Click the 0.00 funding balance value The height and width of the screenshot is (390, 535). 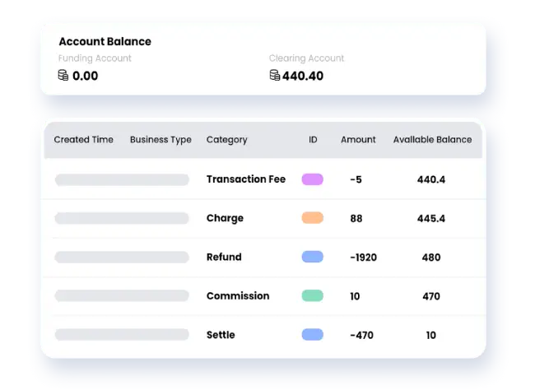(86, 76)
